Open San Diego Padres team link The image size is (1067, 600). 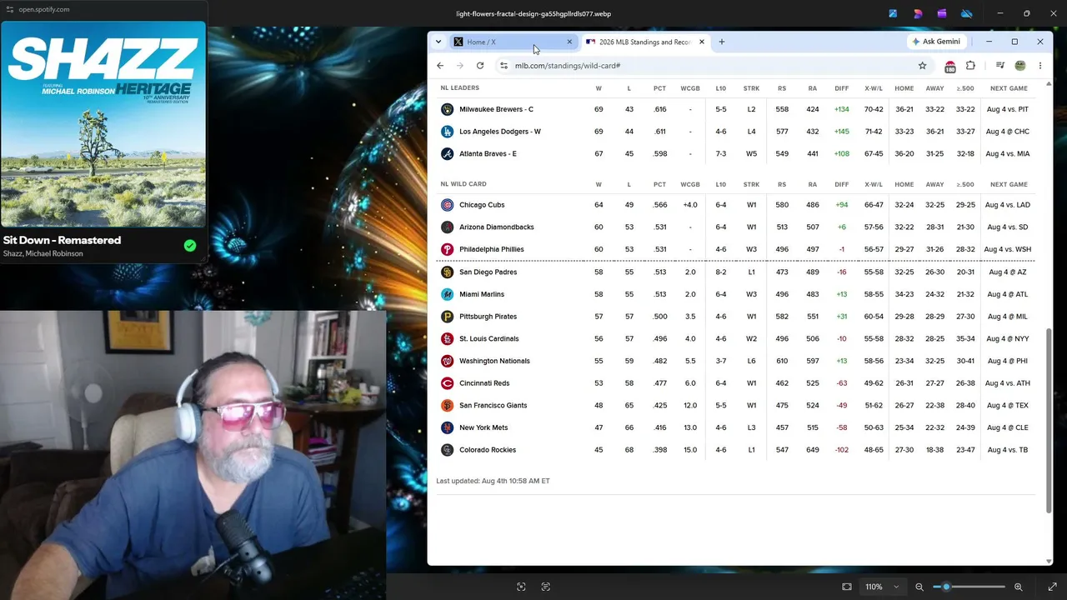(488, 272)
